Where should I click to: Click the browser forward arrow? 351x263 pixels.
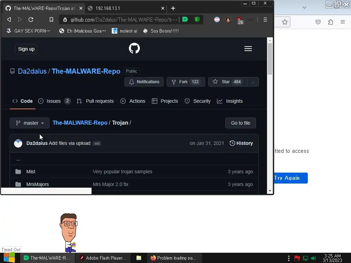(20, 20)
